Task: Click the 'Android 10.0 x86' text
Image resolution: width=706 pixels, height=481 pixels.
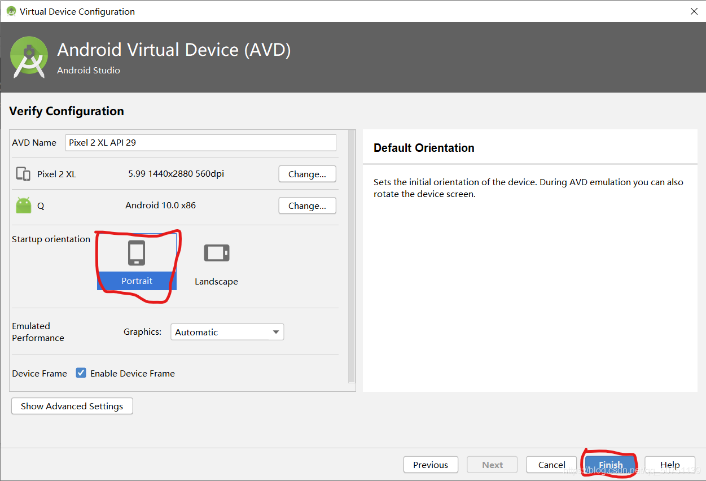Action: click(160, 205)
